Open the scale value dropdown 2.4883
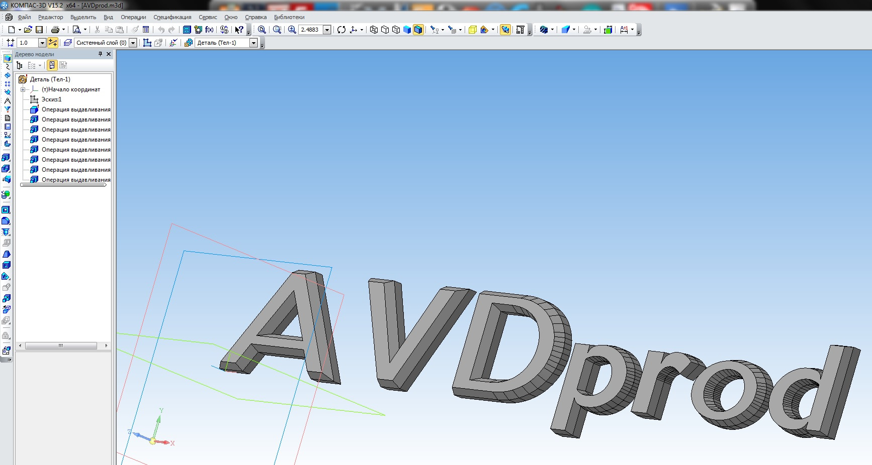 pyautogui.click(x=327, y=30)
